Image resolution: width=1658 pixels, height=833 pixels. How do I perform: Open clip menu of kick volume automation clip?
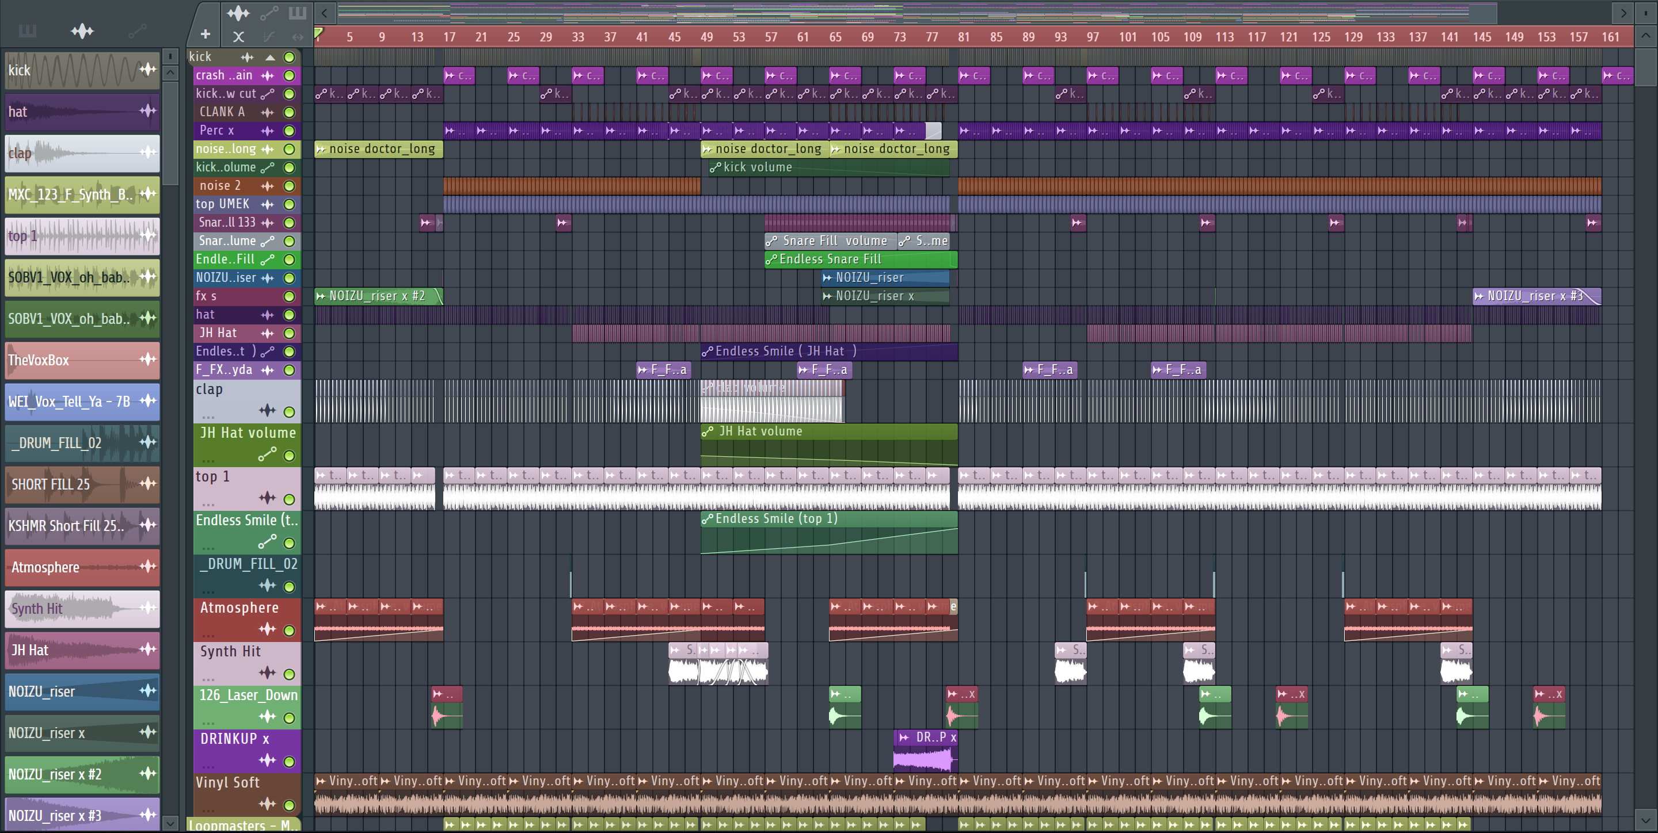(x=715, y=167)
